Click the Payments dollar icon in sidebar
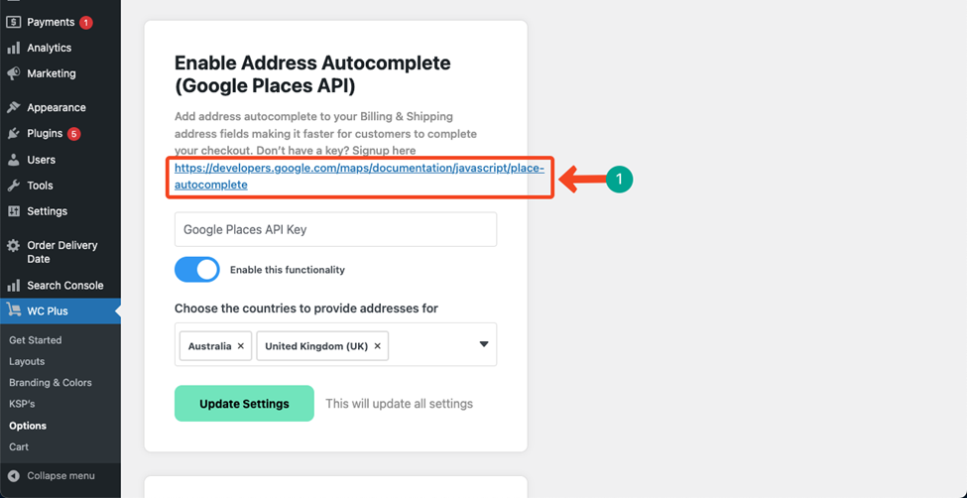The height and width of the screenshot is (498, 967). coord(13,22)
